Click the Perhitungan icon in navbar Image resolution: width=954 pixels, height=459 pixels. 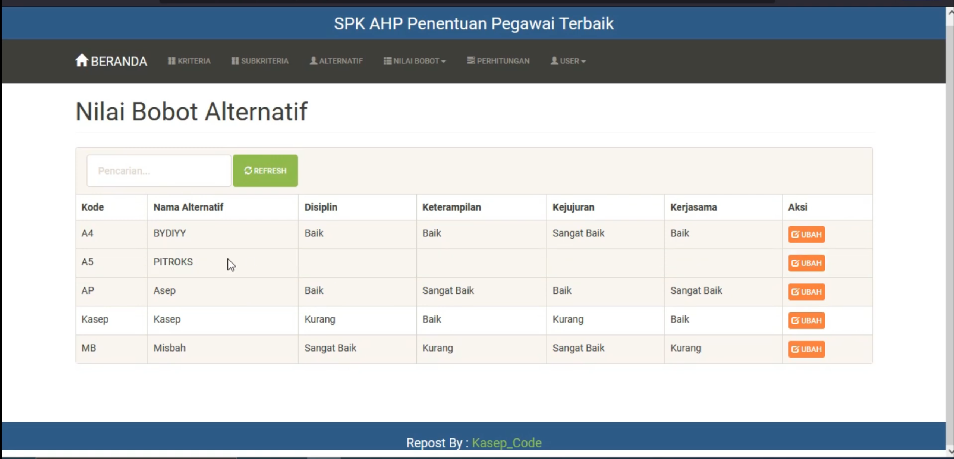471,60
